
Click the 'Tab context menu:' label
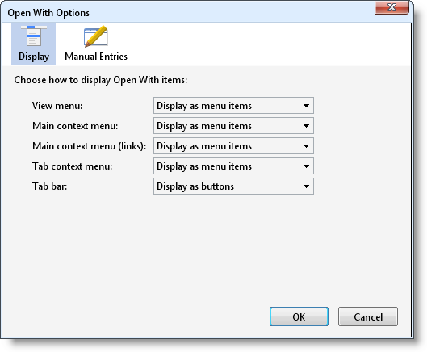tap(72, 166)
